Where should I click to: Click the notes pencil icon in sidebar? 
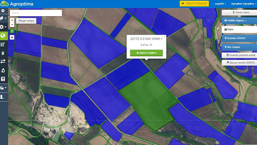click(x=3, y=44)
